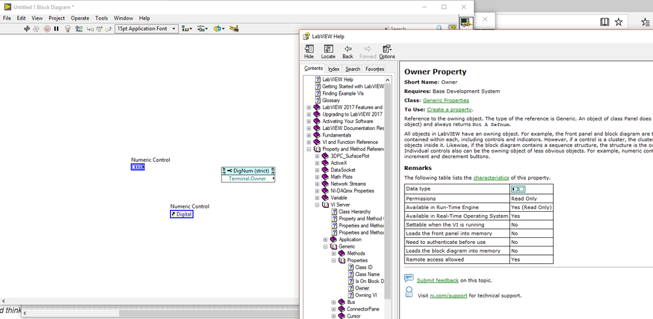Click Locate in LabVIEW Help toolbar
This screenshot has width=653, height=319.
[328, 52]
